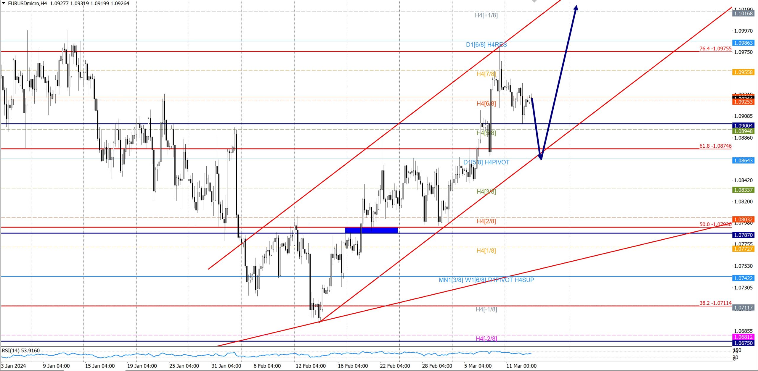The height and width of the screenshot is (371, 758).
Task: Click the 61.8 -1.08746 Fibonacci label
Action: tap(715, 146)
